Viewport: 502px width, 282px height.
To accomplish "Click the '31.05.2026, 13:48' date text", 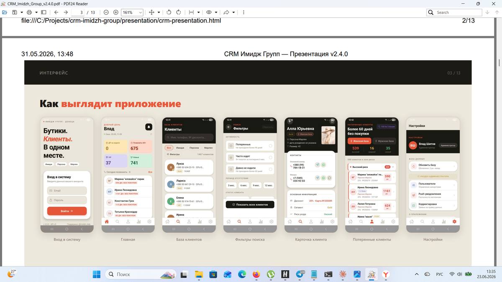I will 47,54.
